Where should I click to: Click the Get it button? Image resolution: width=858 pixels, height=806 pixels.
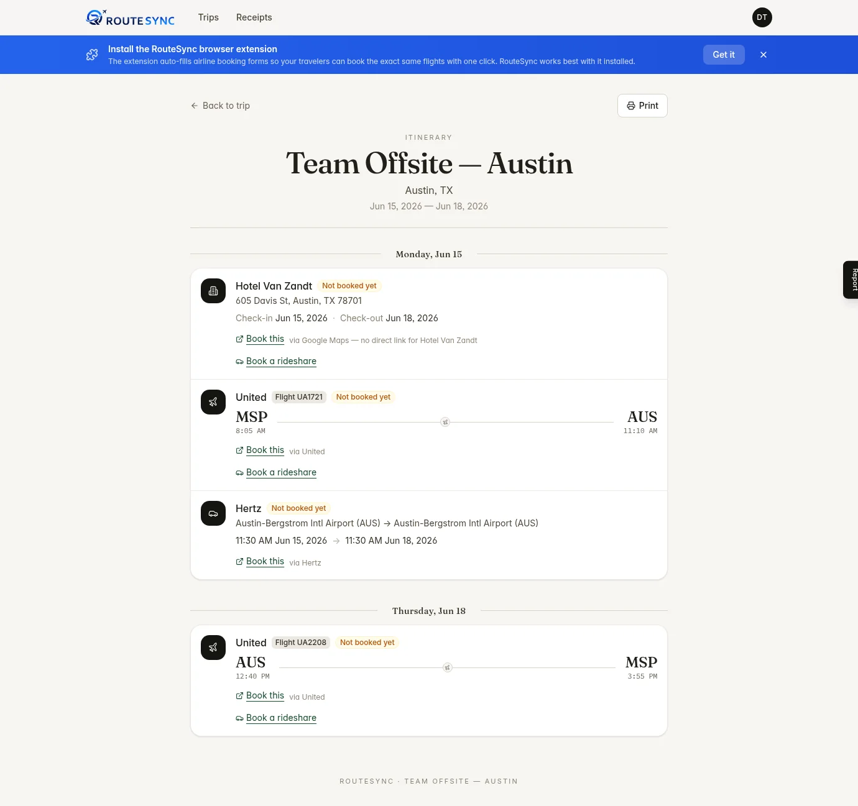click(x=724, y=55)
